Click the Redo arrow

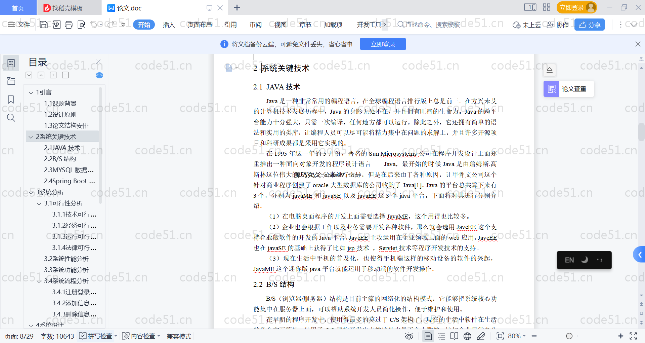coord(110,25)
